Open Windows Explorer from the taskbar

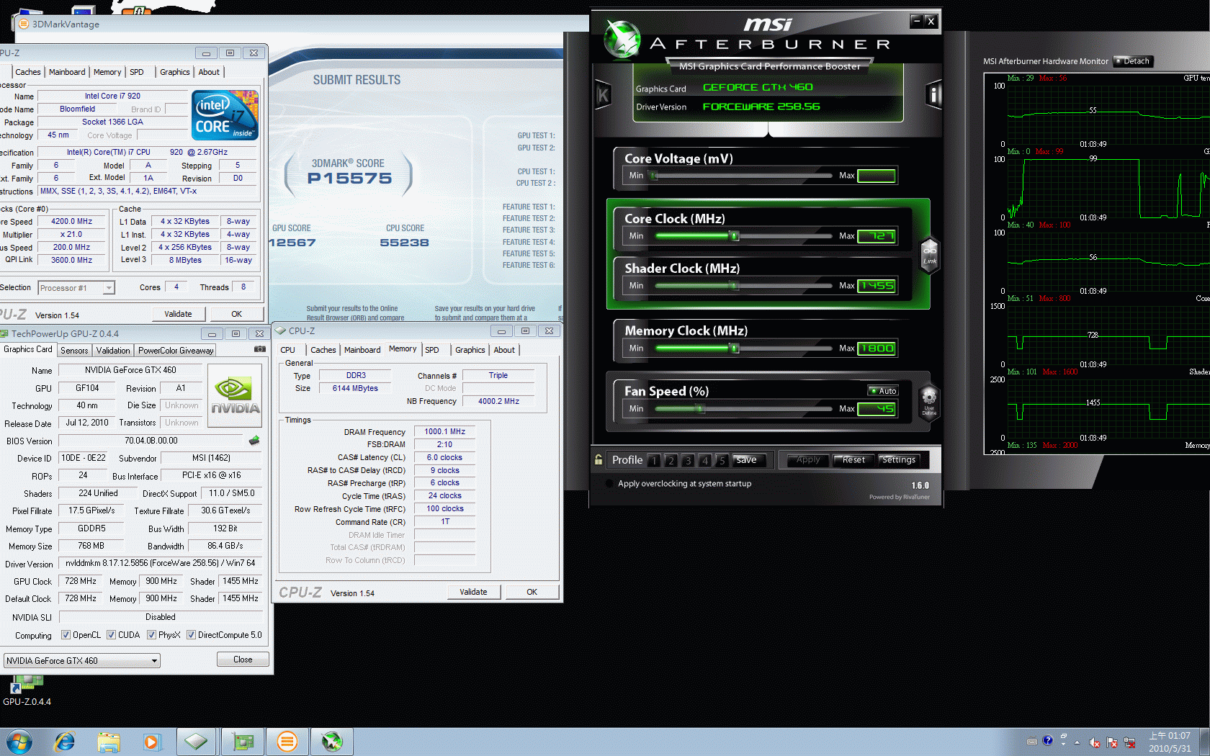coord(109,742)
